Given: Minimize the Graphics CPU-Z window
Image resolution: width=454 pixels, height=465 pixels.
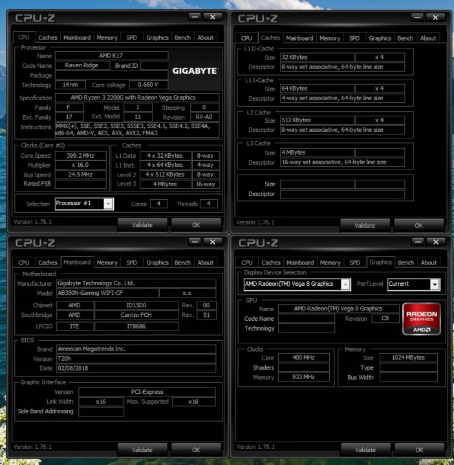Looking at the screenshot, I should (x=418, y=242).
